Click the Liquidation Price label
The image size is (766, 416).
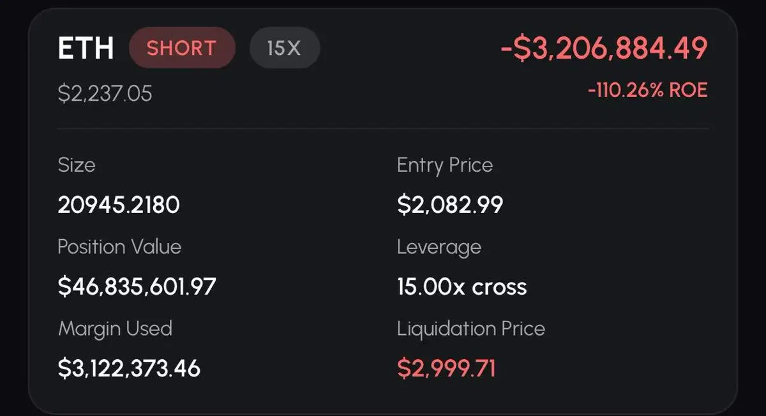pyautogui.click(x=471, y=329)
